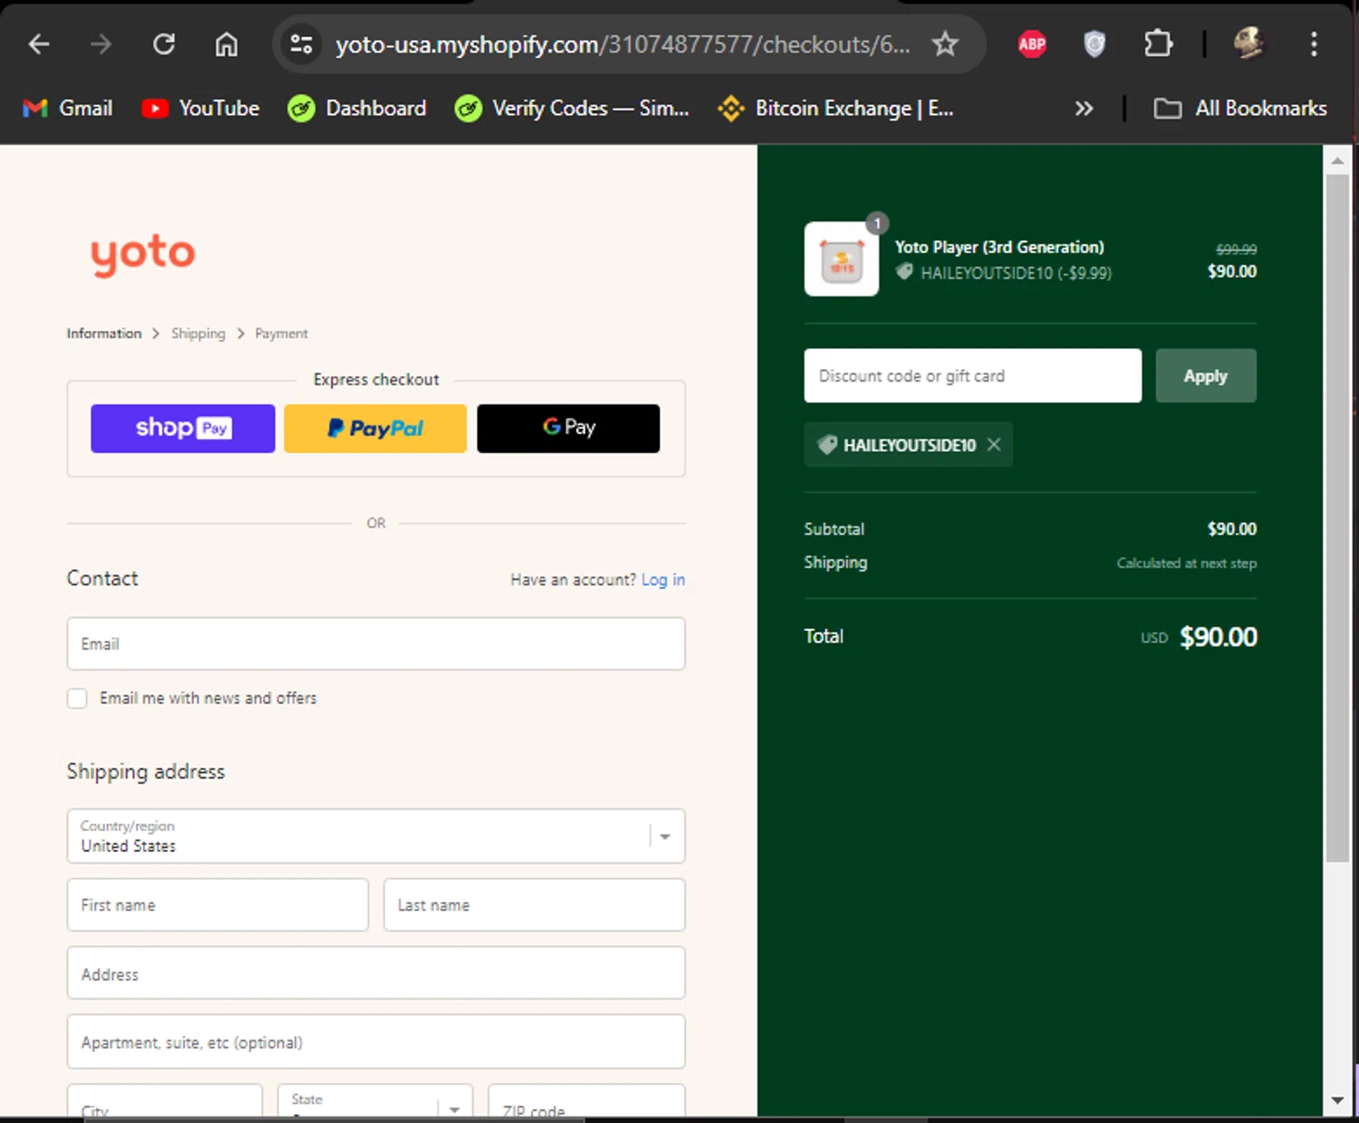Viewport: 1359px width, 1123px height.
Task: Reload the checkout page
Action: pyautogui.click(x=164, y=44)
